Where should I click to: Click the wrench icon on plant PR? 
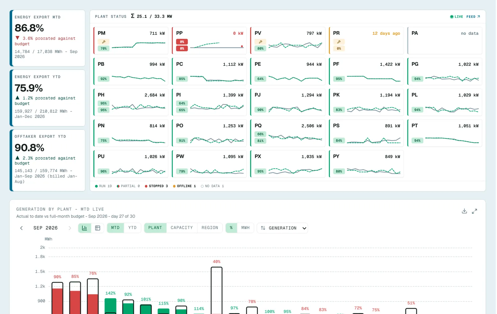pyautogui.click(x=339, y=42)
